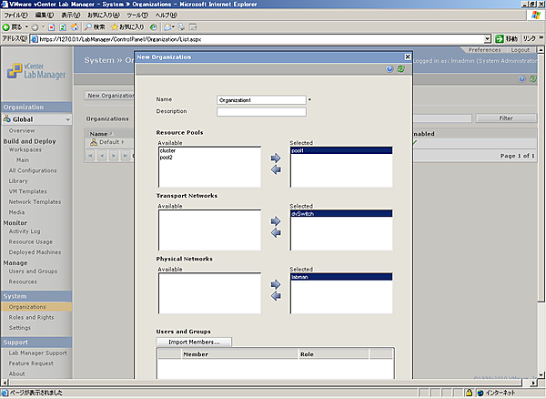
Task: Select pool2 in Available resource pools
Action: 167,157
